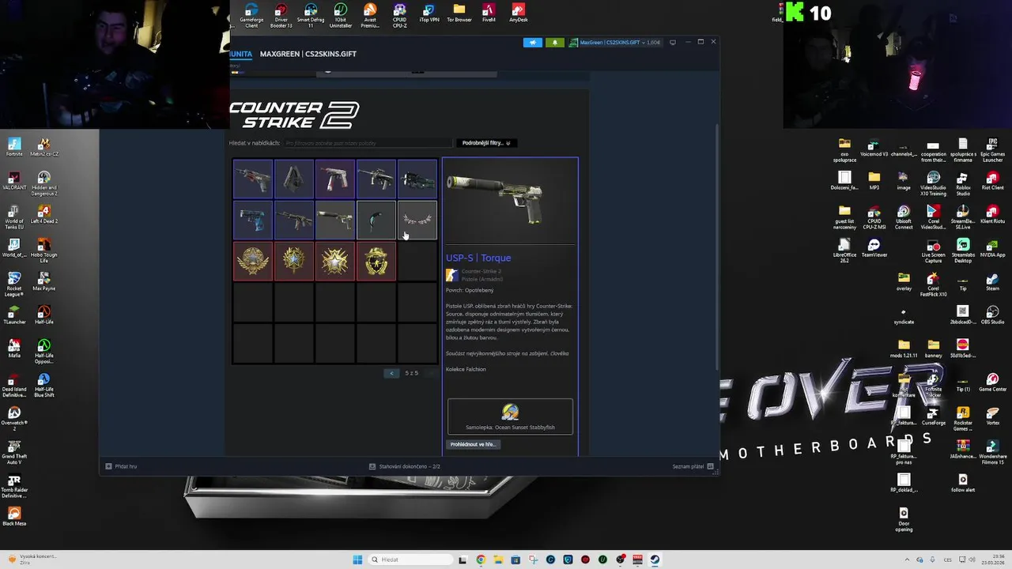Open the IObit Uninstaller shortcut
This screenshot has height=569, width=1012.
coord(341,15)
